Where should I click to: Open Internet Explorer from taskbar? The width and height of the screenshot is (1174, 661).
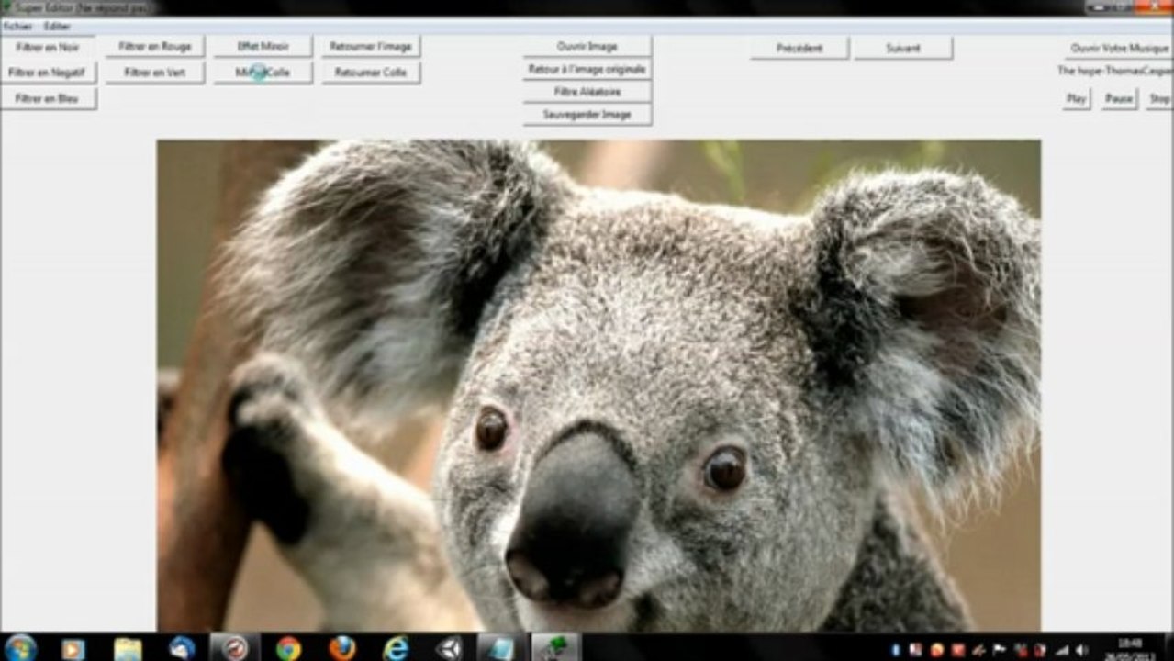click(396, 648)
